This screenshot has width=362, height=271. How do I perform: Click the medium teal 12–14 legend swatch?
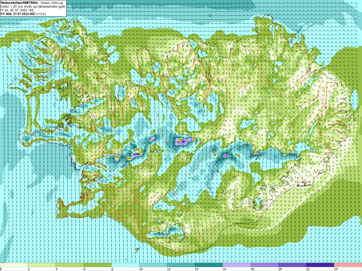tap(181, 265)
